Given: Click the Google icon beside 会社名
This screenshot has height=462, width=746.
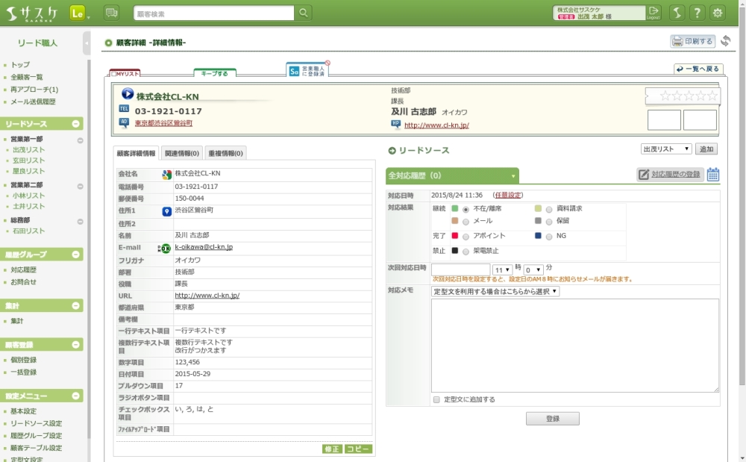Looking at the screenshot, I should 167,174.
